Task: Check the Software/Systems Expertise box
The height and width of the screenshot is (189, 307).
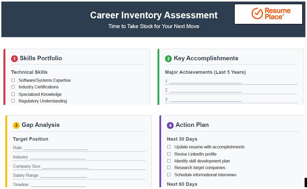Action: tap(13, 80)
